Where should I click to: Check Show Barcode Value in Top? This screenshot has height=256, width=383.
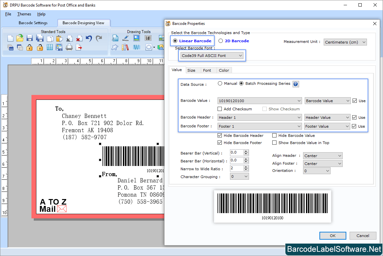point(274,142)
